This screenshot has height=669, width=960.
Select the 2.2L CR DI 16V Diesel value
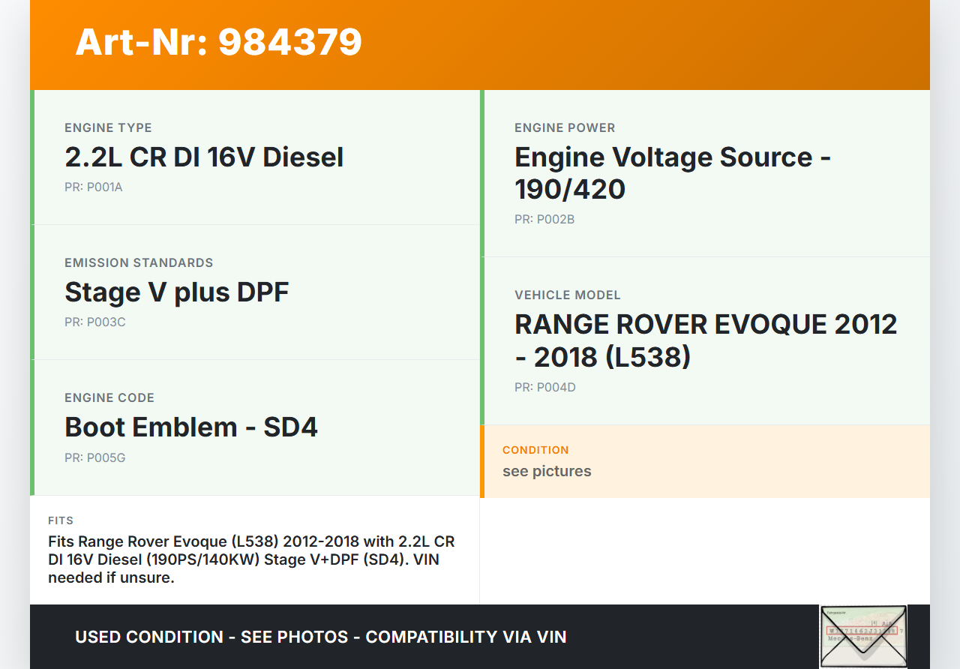(204, 157)
